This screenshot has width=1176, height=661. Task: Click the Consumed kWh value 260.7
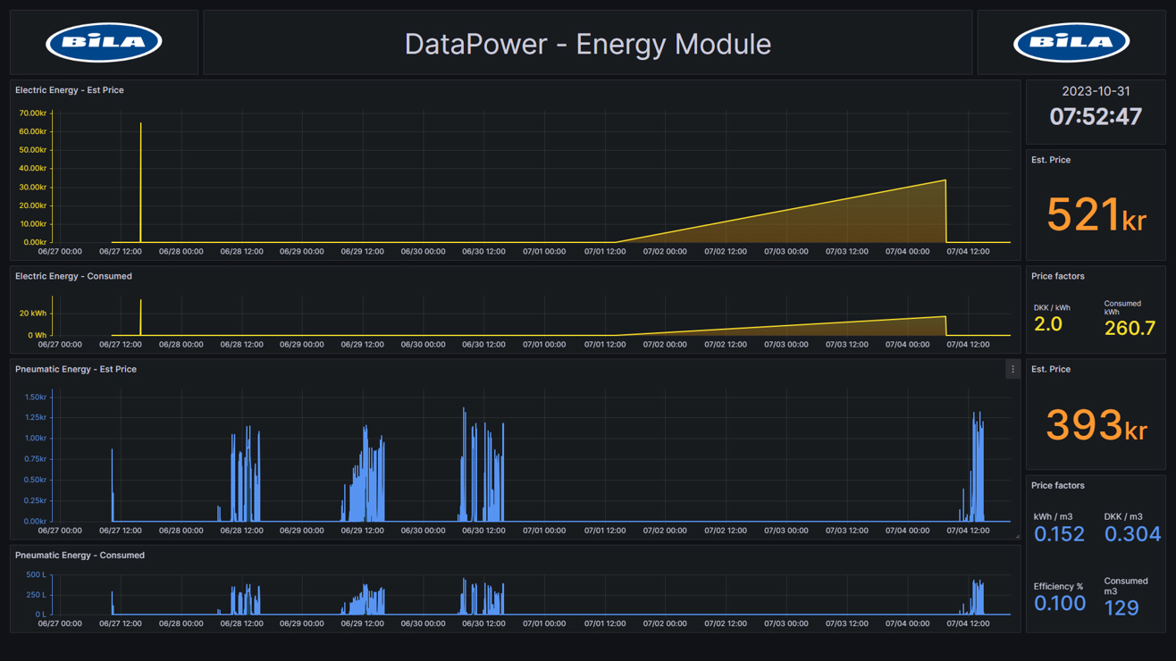point(1130,329)
